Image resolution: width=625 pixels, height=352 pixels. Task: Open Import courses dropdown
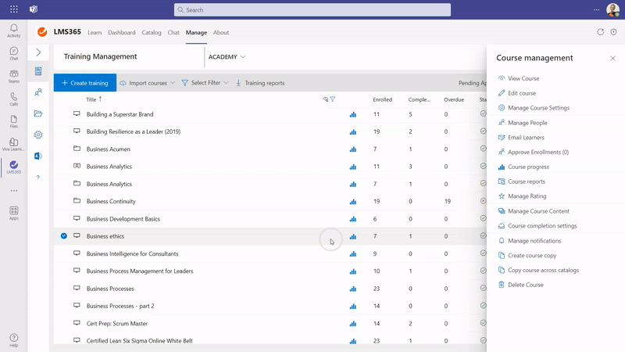tap(147, 83)
